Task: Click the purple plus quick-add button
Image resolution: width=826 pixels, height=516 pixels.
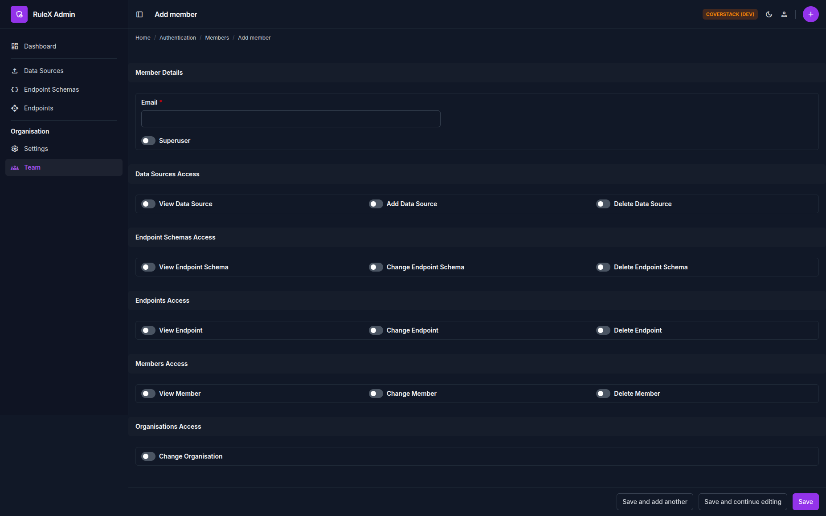Action: click(811, 14)
